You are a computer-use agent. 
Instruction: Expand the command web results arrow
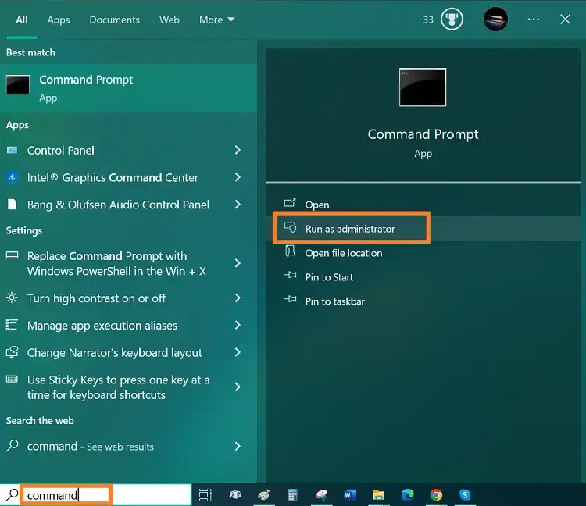point(238,446)
